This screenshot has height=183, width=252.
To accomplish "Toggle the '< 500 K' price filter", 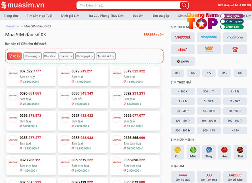I will [x=183, y=91].
